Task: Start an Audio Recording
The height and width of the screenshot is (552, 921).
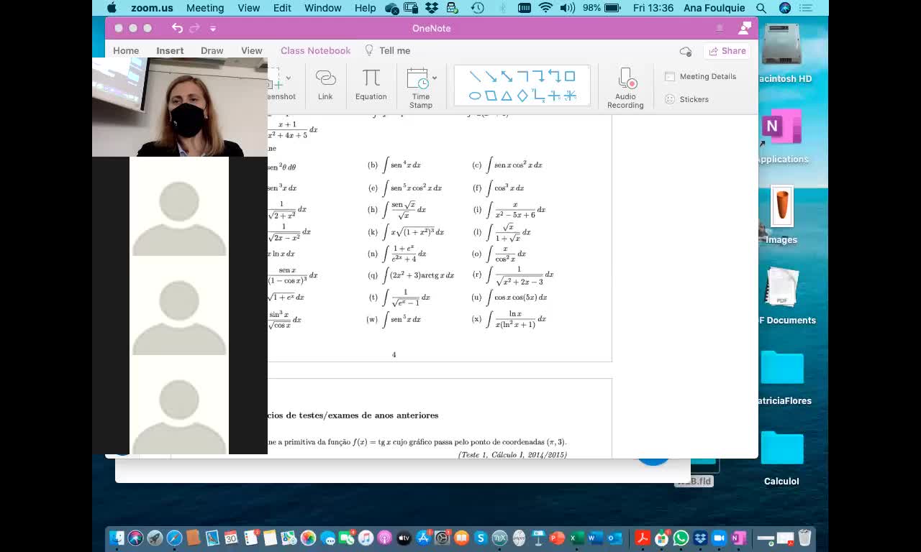Action: pyautogui.click(x=625, y=88)
